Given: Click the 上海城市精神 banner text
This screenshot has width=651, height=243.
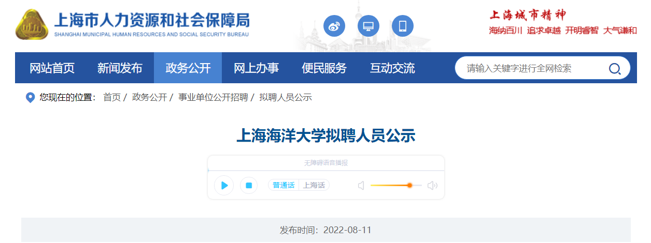Looking at the screenshot, I should (x=528, y=14).
